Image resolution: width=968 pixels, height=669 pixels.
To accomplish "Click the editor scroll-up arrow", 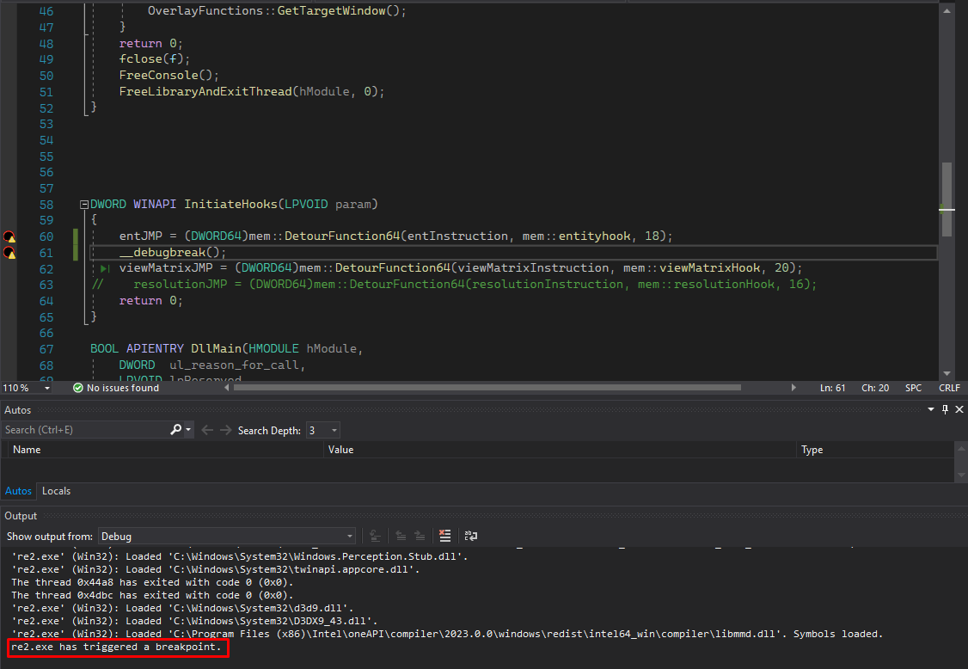I will (x=947, y=10).
